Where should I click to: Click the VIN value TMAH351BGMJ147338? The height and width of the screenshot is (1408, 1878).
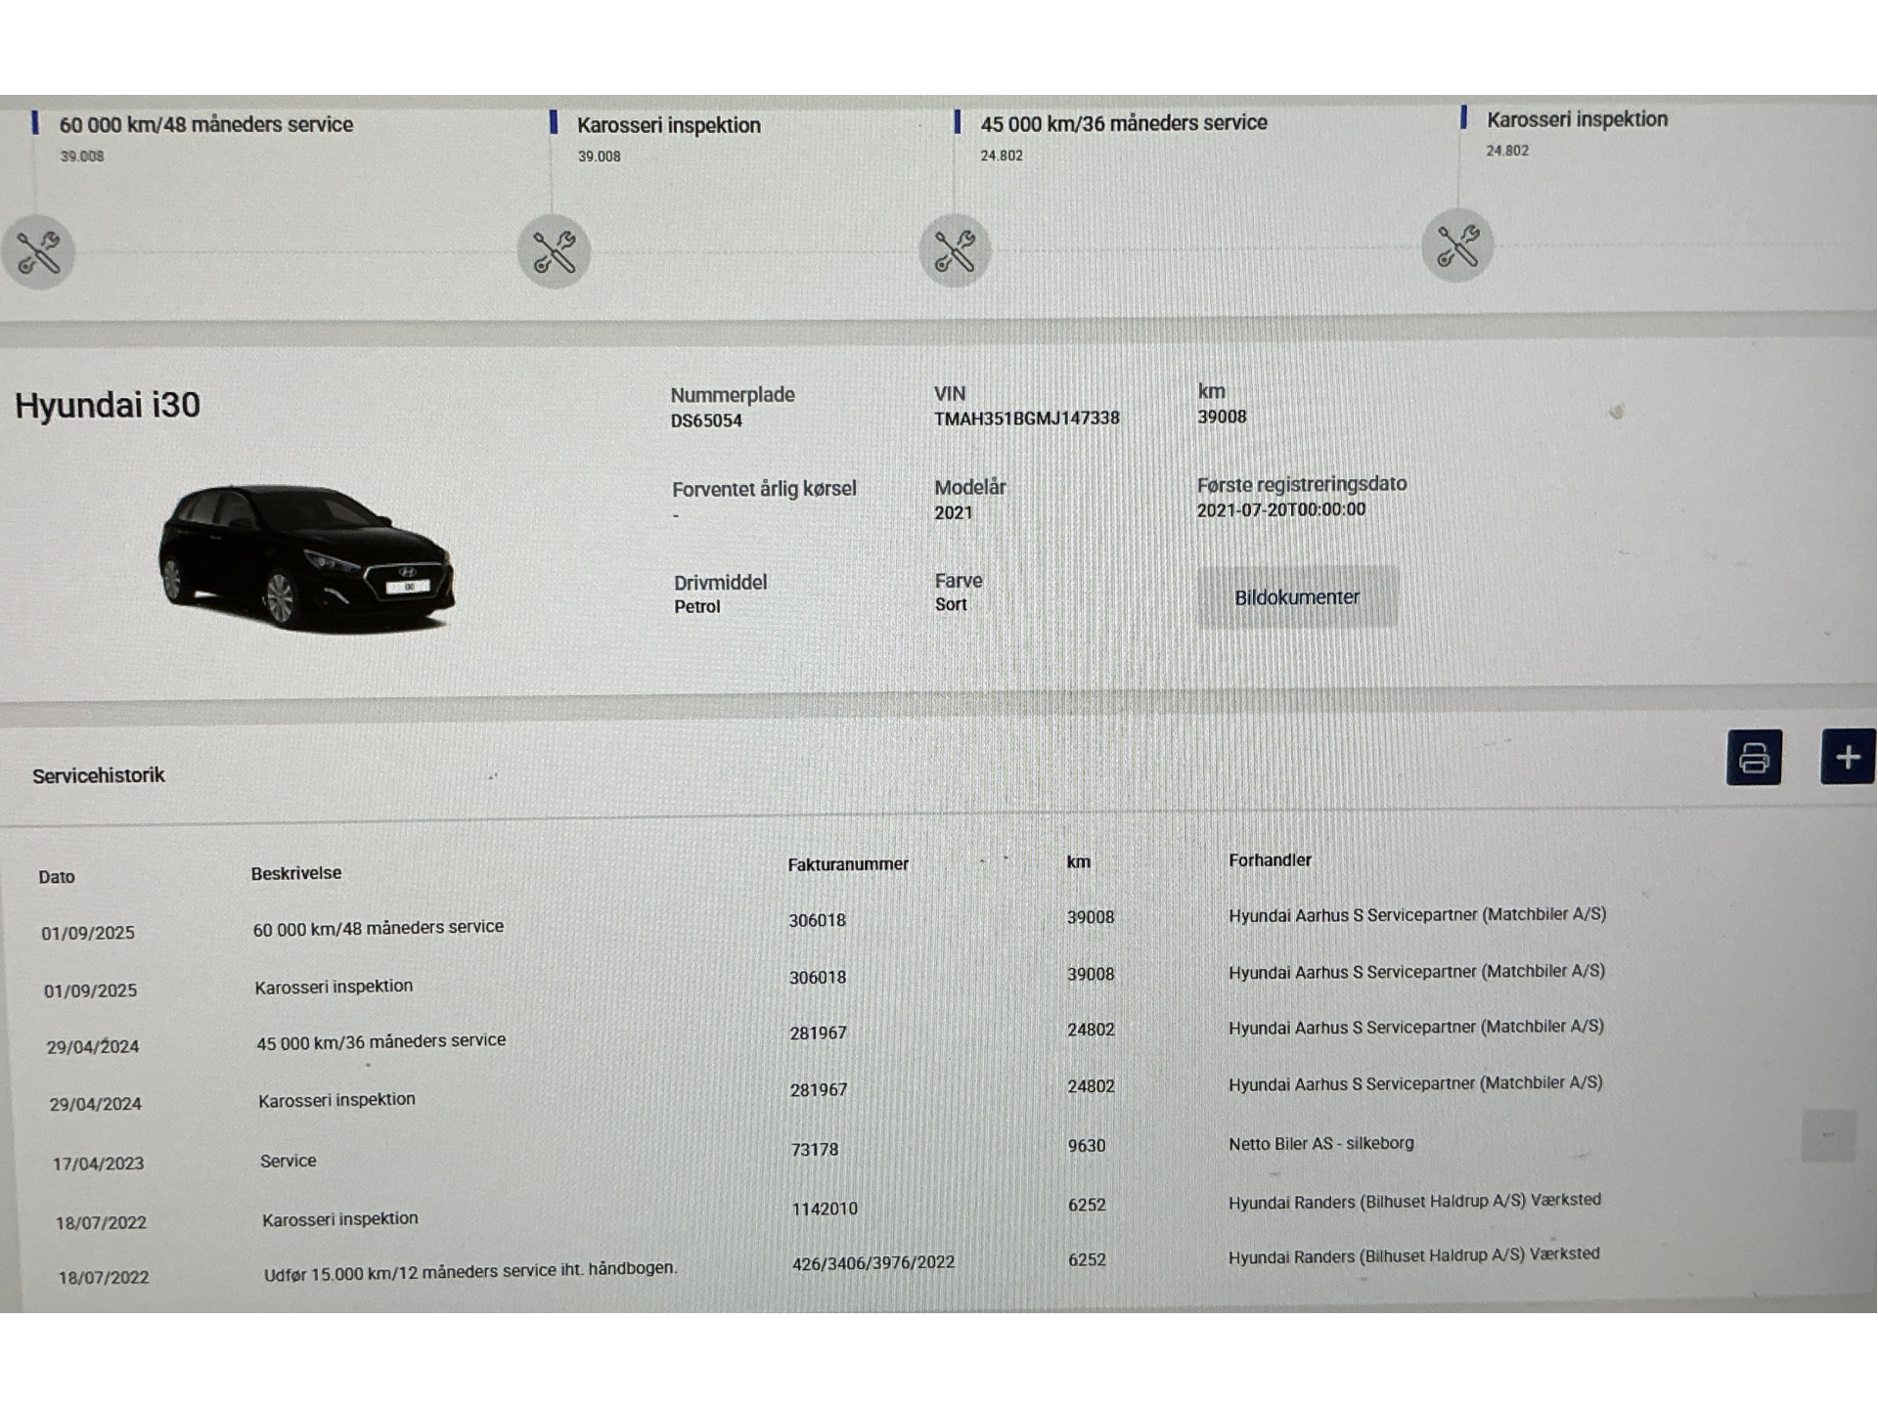click(1027, 418)
